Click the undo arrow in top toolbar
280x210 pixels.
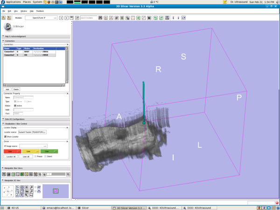click(155, 18)
